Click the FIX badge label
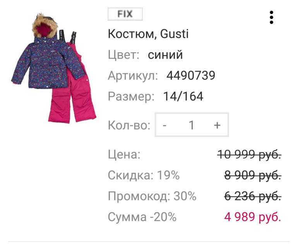 click(x=125, y=14)
